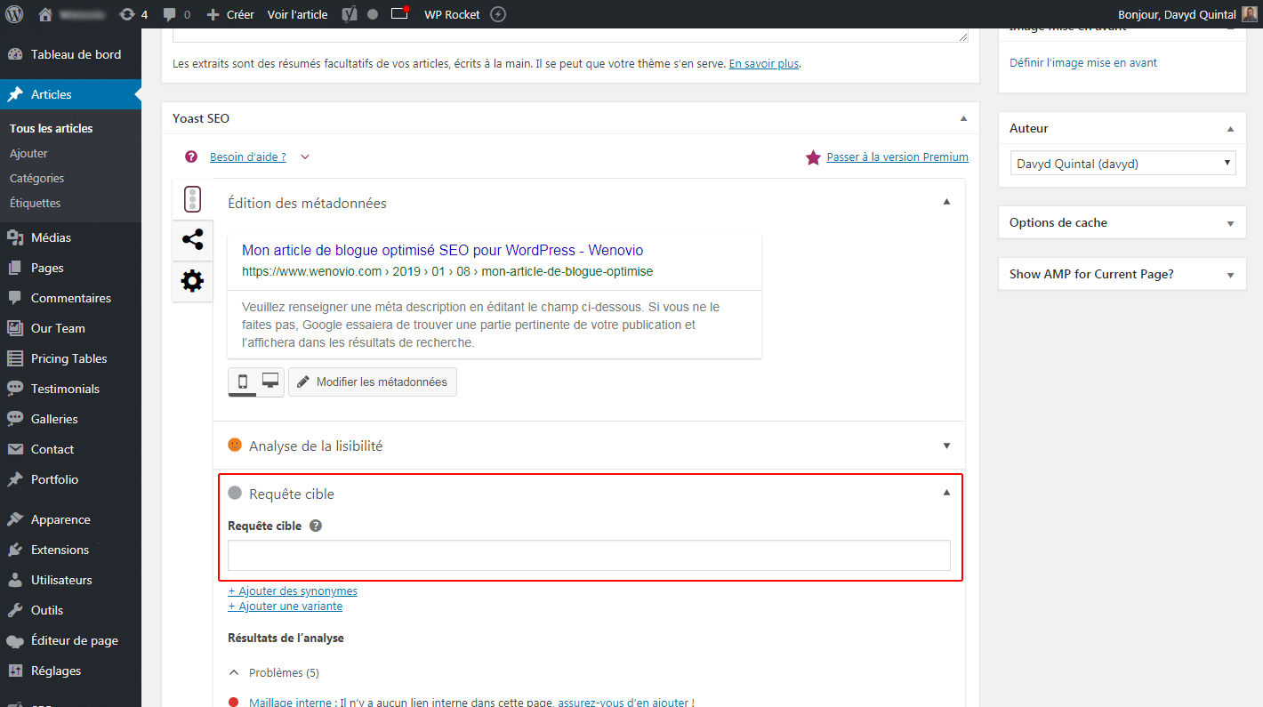This screenshot has width=1263, height=707.
Task: Click + Ajouter des synonymes link
Action: click(x=293, y=591)
